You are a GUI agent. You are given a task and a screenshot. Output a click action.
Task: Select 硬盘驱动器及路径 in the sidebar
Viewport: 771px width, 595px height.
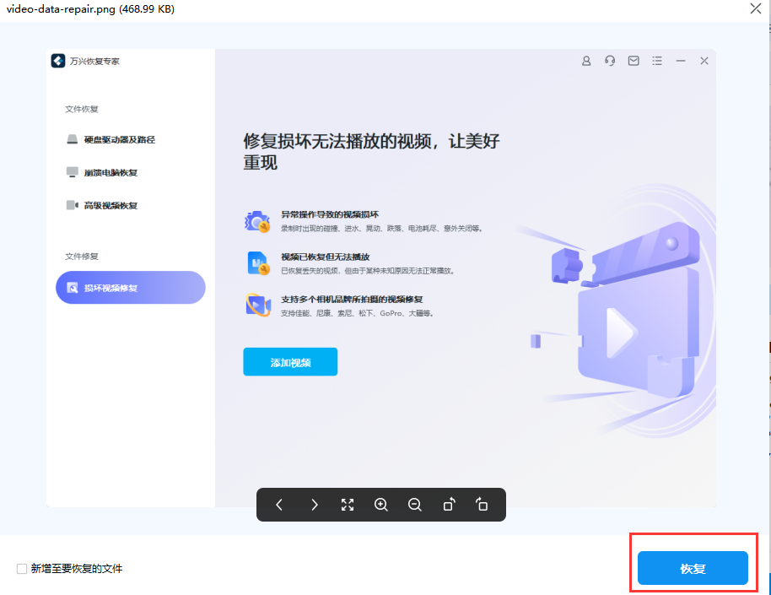(x=117, y=139)
